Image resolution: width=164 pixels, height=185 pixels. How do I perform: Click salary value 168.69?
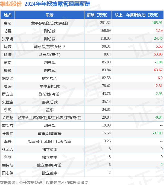[x=105, y=30]
